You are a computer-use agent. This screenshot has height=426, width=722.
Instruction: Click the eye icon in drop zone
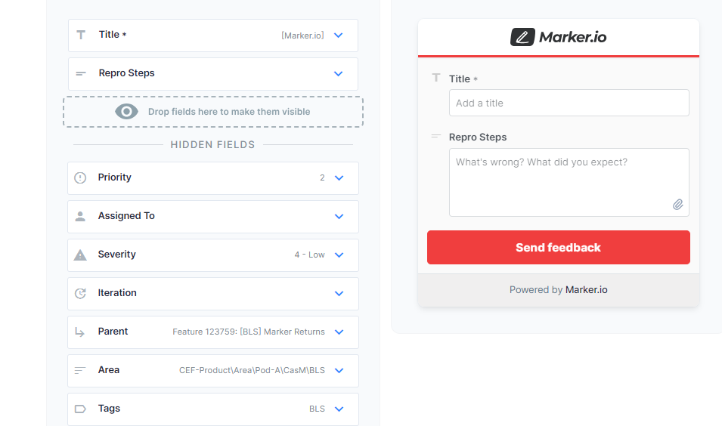tap(126, 111)
